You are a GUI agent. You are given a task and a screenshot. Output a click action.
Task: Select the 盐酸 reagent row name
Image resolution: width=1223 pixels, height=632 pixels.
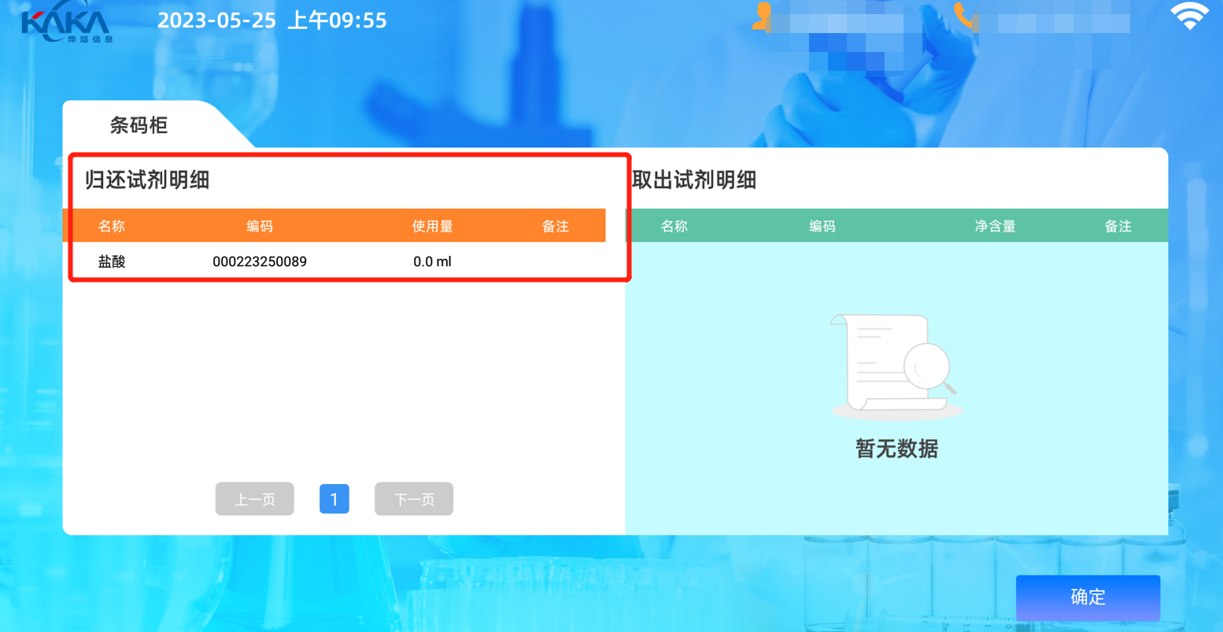pyautogui.click(x=112, y=261)
